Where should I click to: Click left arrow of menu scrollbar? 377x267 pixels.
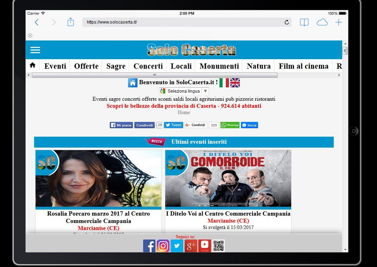[28, 75]
